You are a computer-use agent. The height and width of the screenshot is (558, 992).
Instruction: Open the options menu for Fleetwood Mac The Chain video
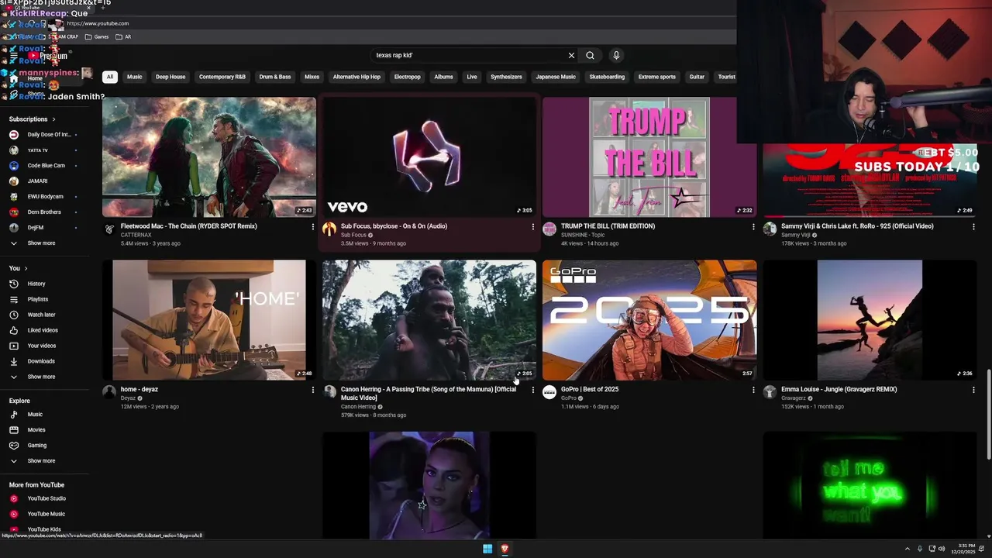point(312,227)
